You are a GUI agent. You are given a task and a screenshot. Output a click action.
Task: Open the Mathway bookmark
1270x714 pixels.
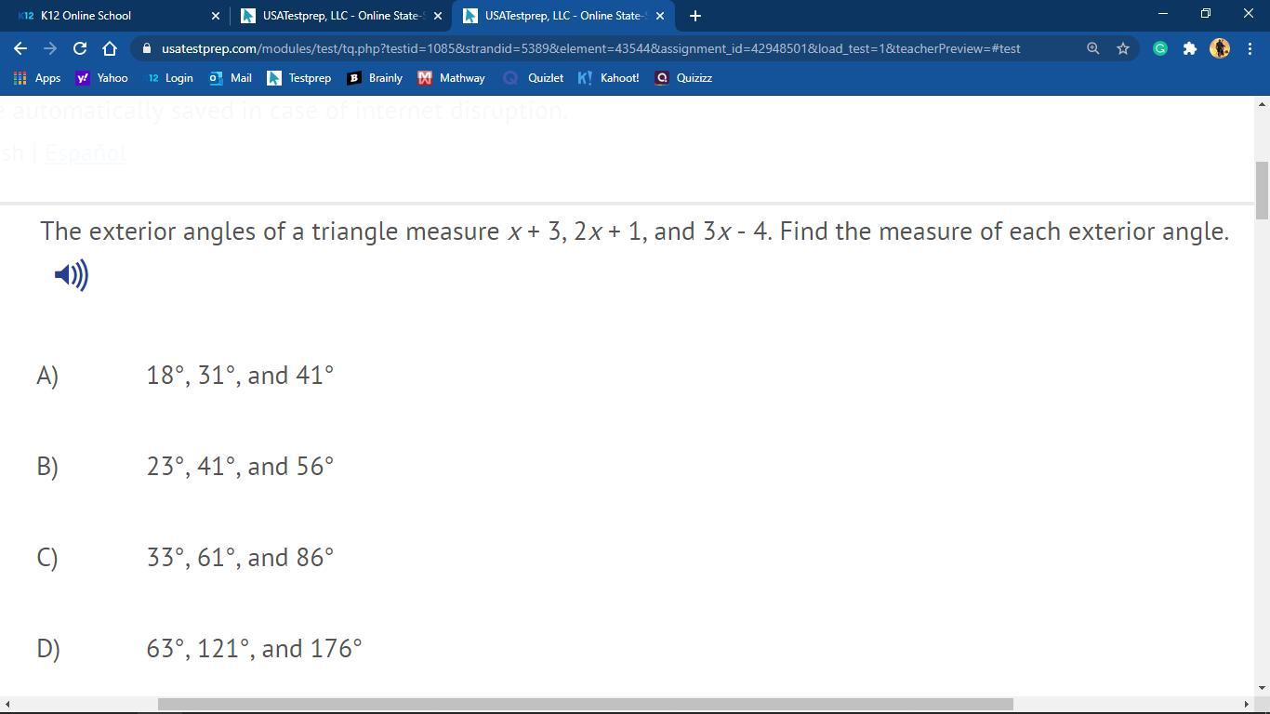[x=452, y=78]
